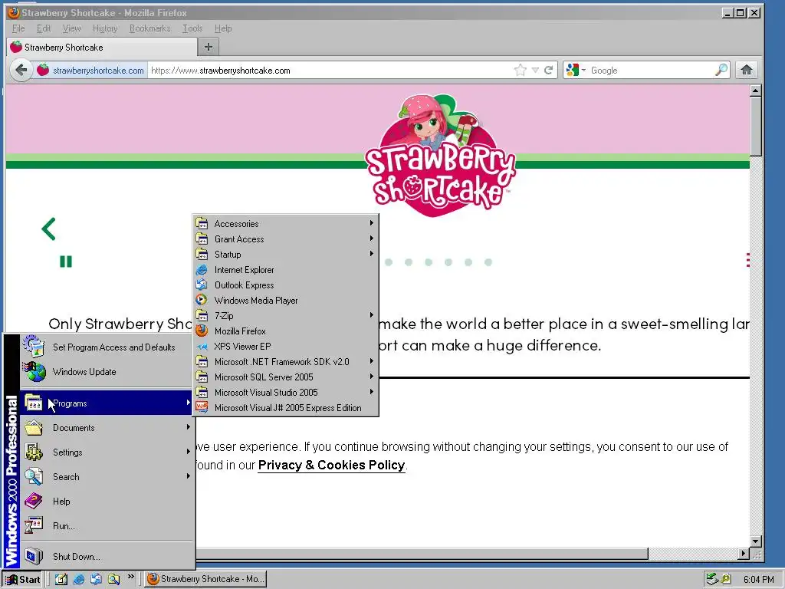Image resolution: width=785 pixels, height=589 pixels.
Task: Open Settings in the Start menu
Action: coord(107,452)
